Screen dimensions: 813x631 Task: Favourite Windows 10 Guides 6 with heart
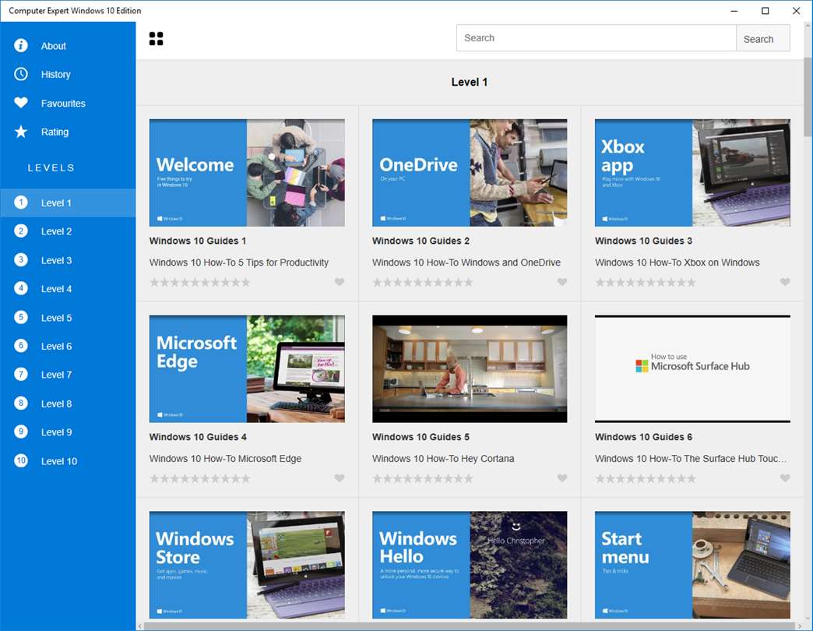(x=785, y=478)
